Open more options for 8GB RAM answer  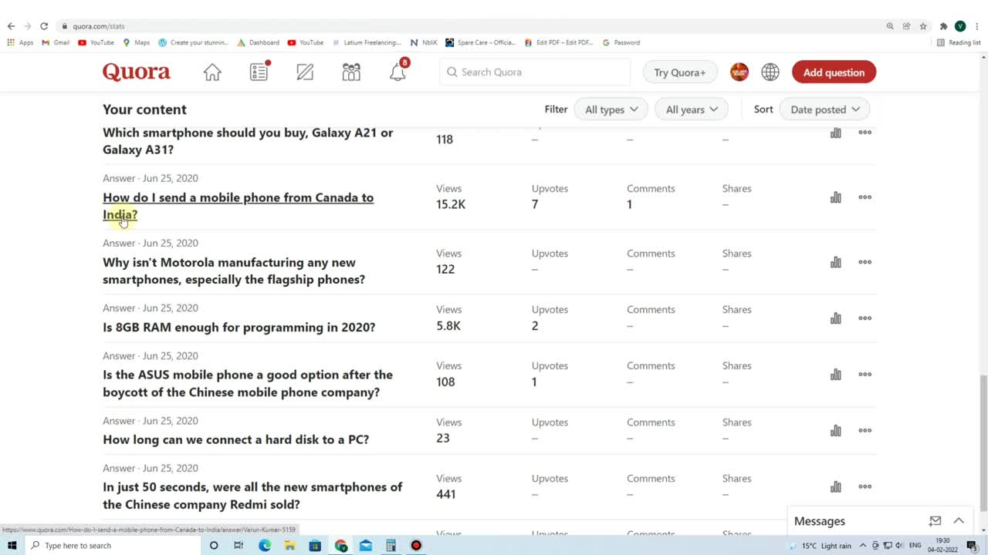click(864, 318)
